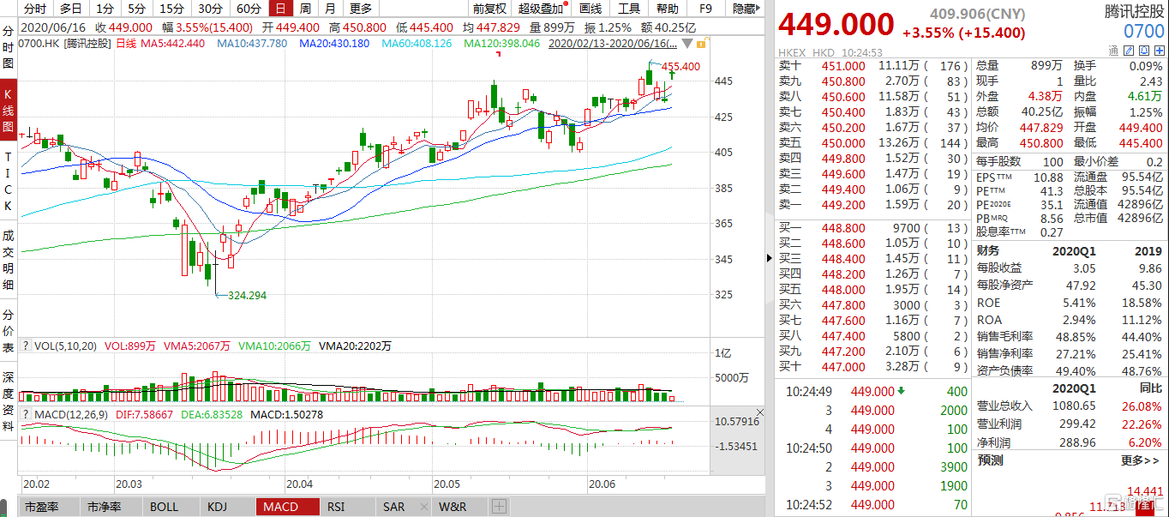Expand the date range dropdown triangle

[x=687, y=43]
